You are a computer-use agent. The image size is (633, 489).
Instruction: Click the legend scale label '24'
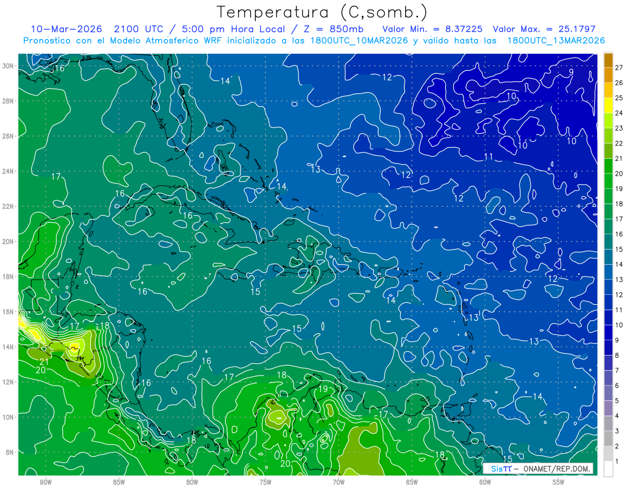pos(619,112)
